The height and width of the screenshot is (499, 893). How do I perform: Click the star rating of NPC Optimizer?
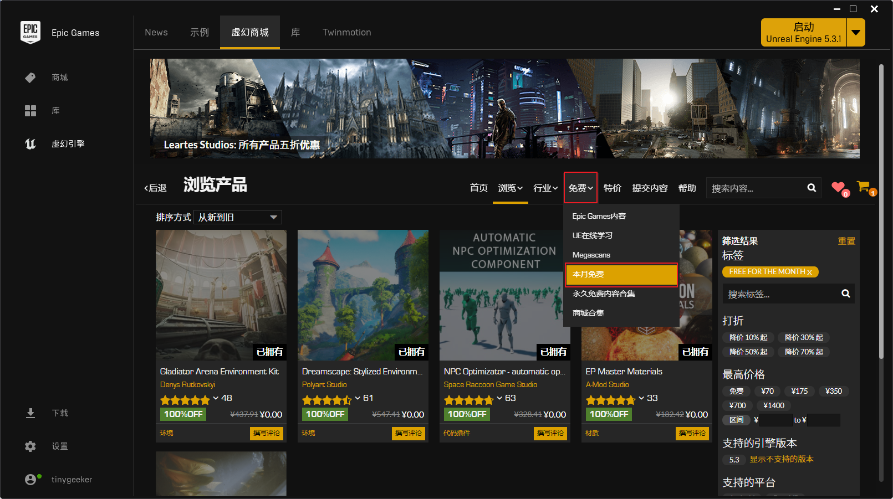click(469, 400)
